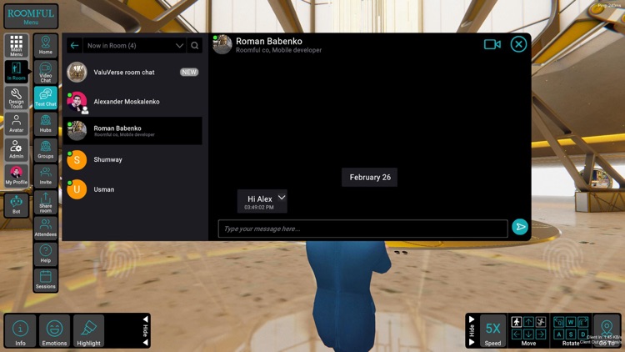The height and width of the screenshot is (352, 625).
Task: Go back using the left arrow
Action: tap(74, 46)
